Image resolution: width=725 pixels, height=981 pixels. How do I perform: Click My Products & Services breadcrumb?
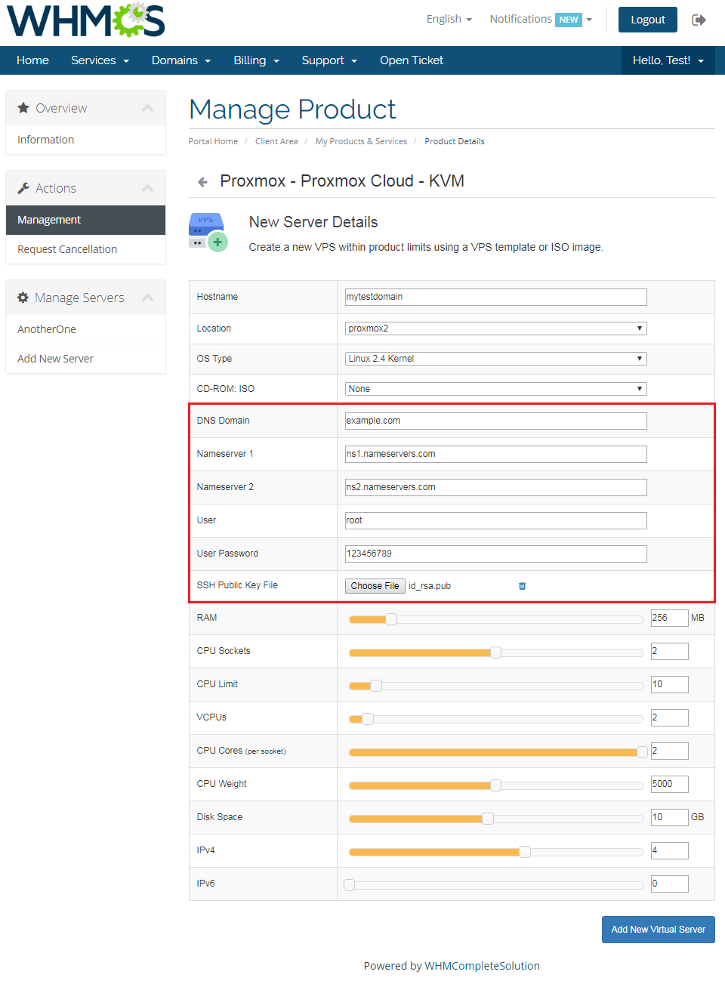pos(361,141)
